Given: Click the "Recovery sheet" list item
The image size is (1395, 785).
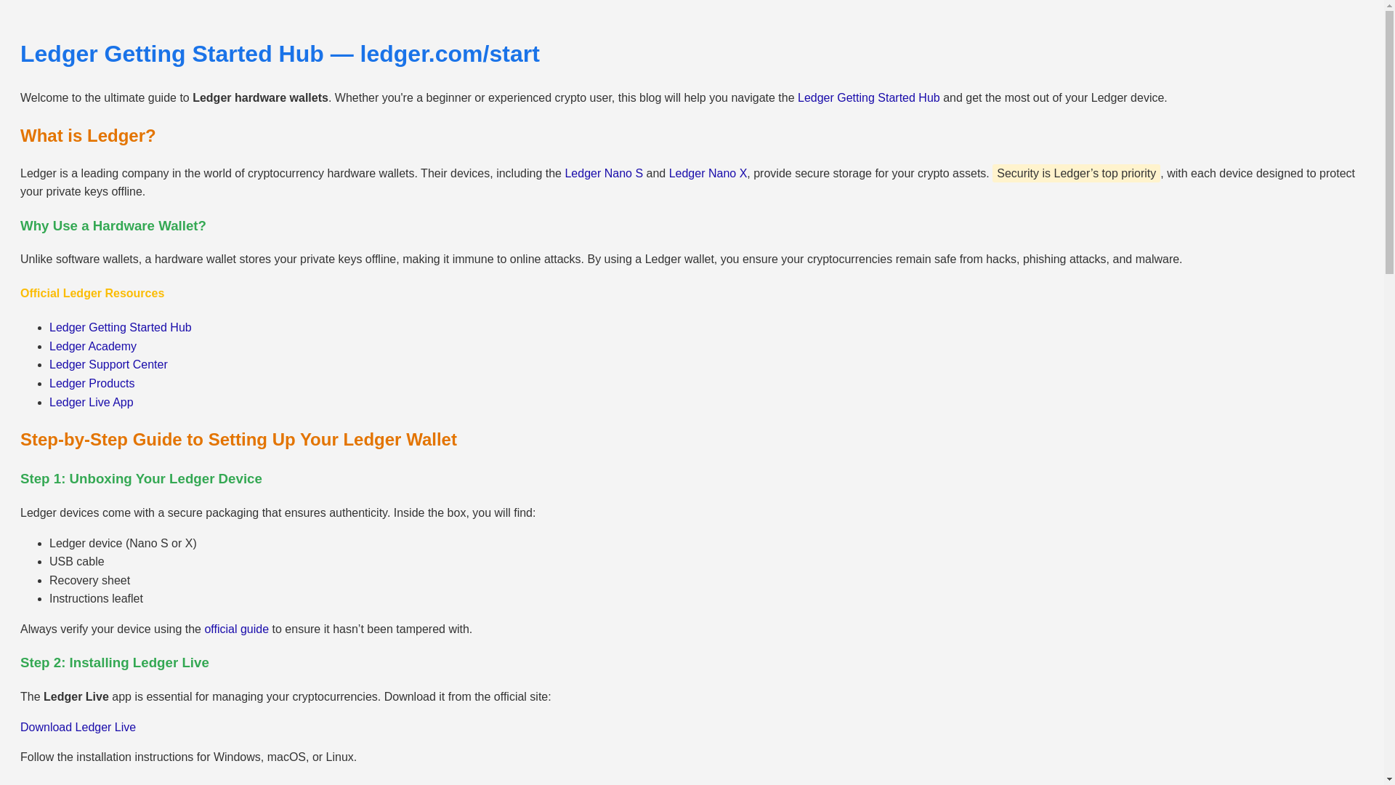Looking at the screenshot, I should 89,580.
